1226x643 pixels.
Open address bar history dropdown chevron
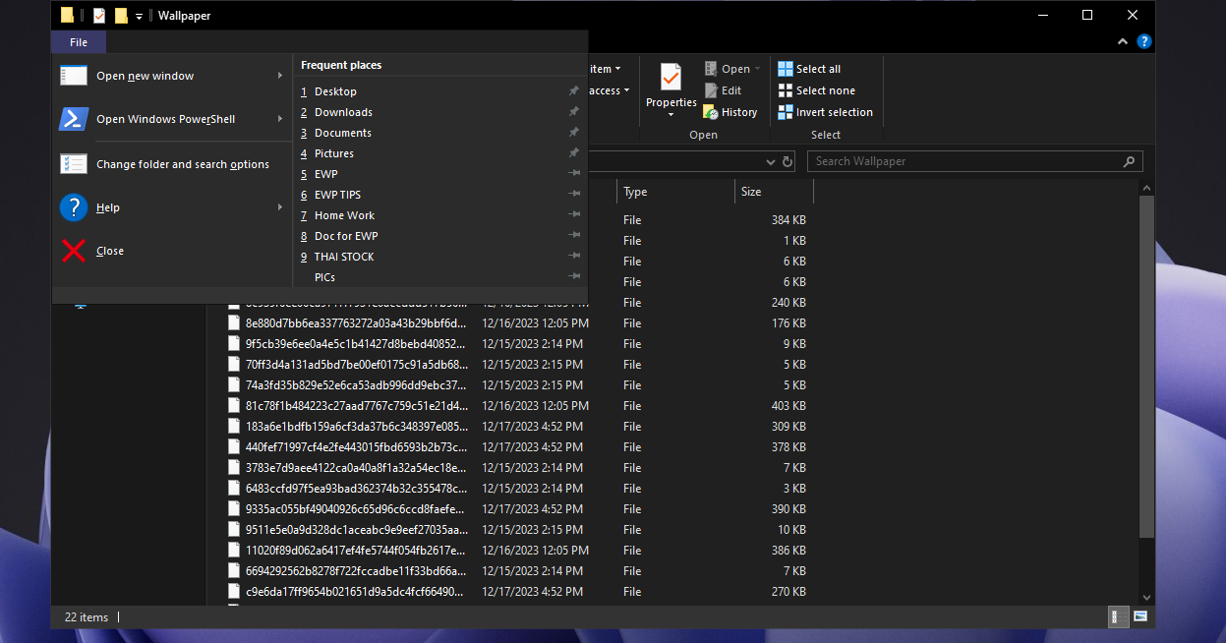tap(771, 161)
